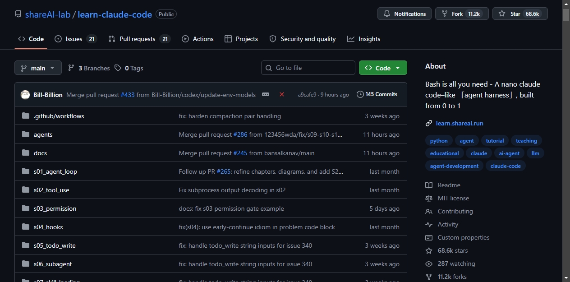Open the s06_subagent folder
This screenshot has width=570, height=282.
click(53, 264)
